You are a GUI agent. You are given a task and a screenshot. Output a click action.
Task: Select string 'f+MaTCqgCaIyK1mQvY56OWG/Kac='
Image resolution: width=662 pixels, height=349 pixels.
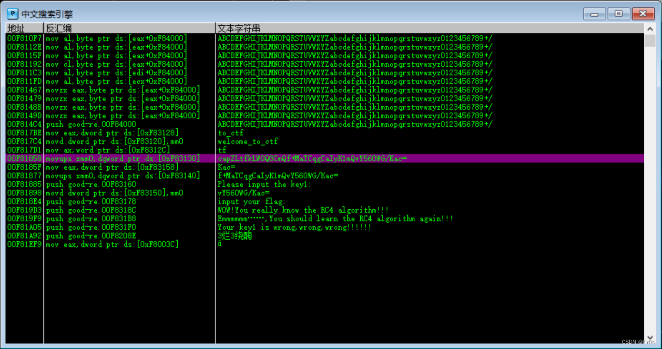[278, 175]
